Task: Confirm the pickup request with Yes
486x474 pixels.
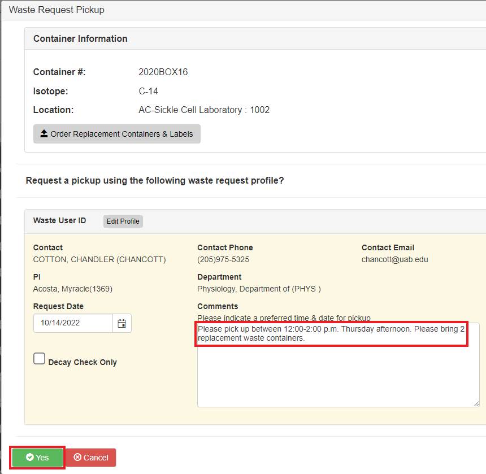Action: [x=37, y=458]
